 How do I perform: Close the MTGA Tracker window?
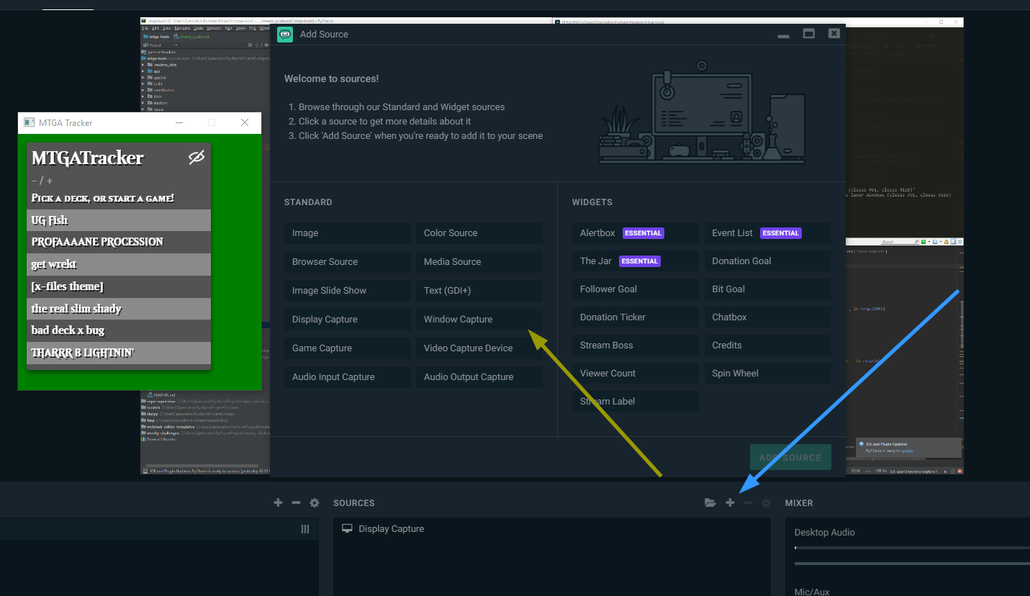[x=245, y=123]
